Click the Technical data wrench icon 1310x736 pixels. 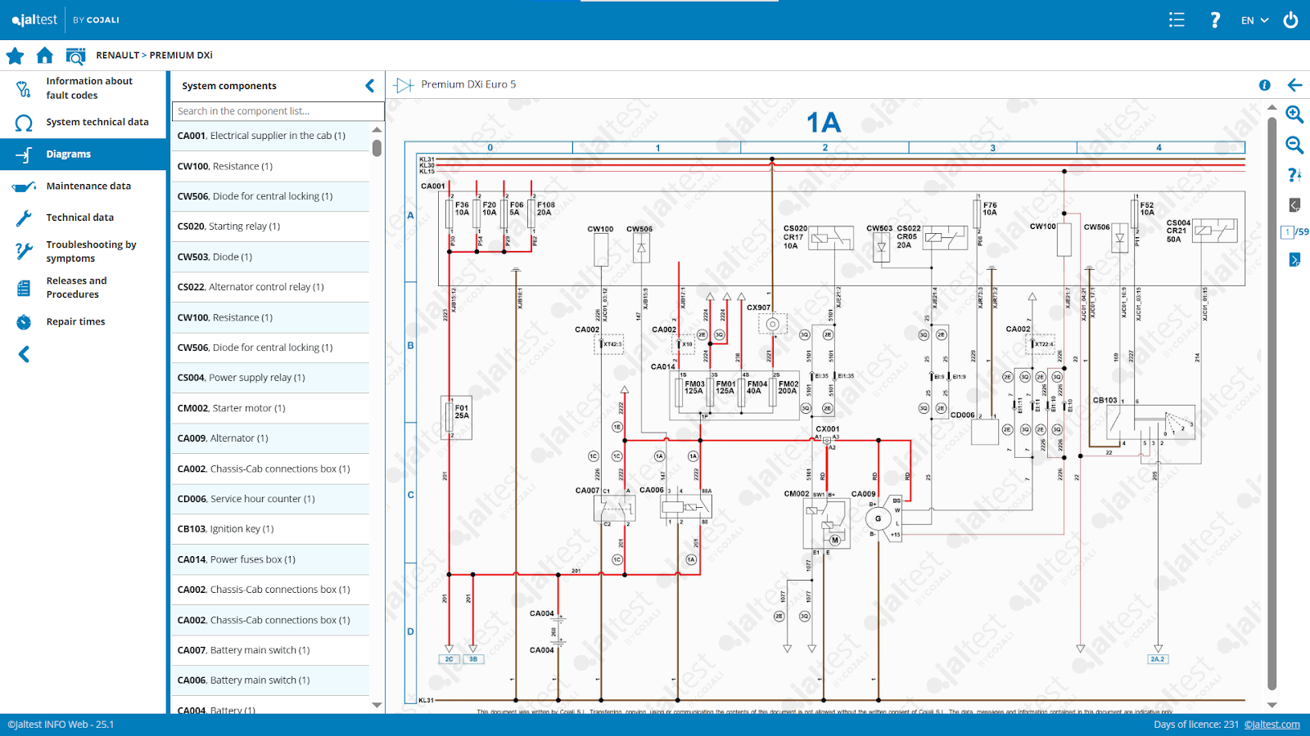click(24, 218)
